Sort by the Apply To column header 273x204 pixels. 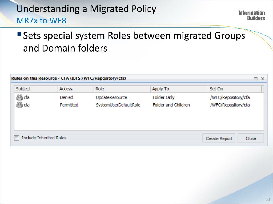click(179, 89)
